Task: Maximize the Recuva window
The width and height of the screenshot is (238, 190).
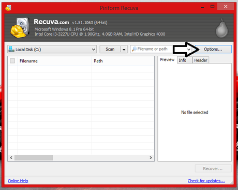Action: 212,7
